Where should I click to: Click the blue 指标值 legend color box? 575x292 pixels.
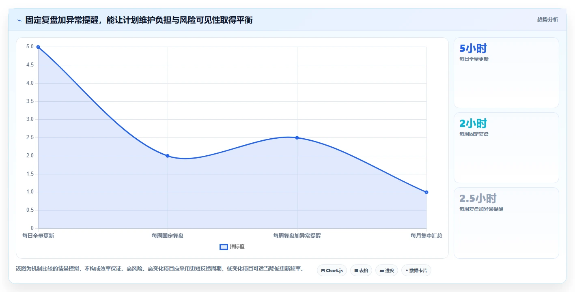(x=224, y=247)
